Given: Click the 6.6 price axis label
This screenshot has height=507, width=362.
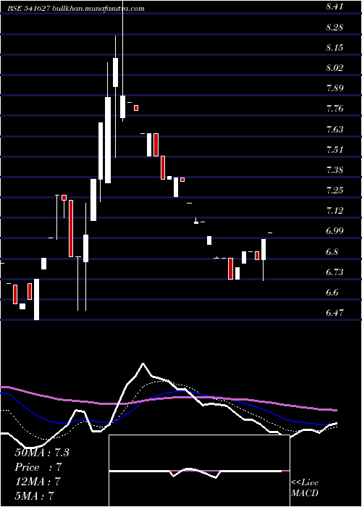Looking at the screenshot, I should [332, 293].
